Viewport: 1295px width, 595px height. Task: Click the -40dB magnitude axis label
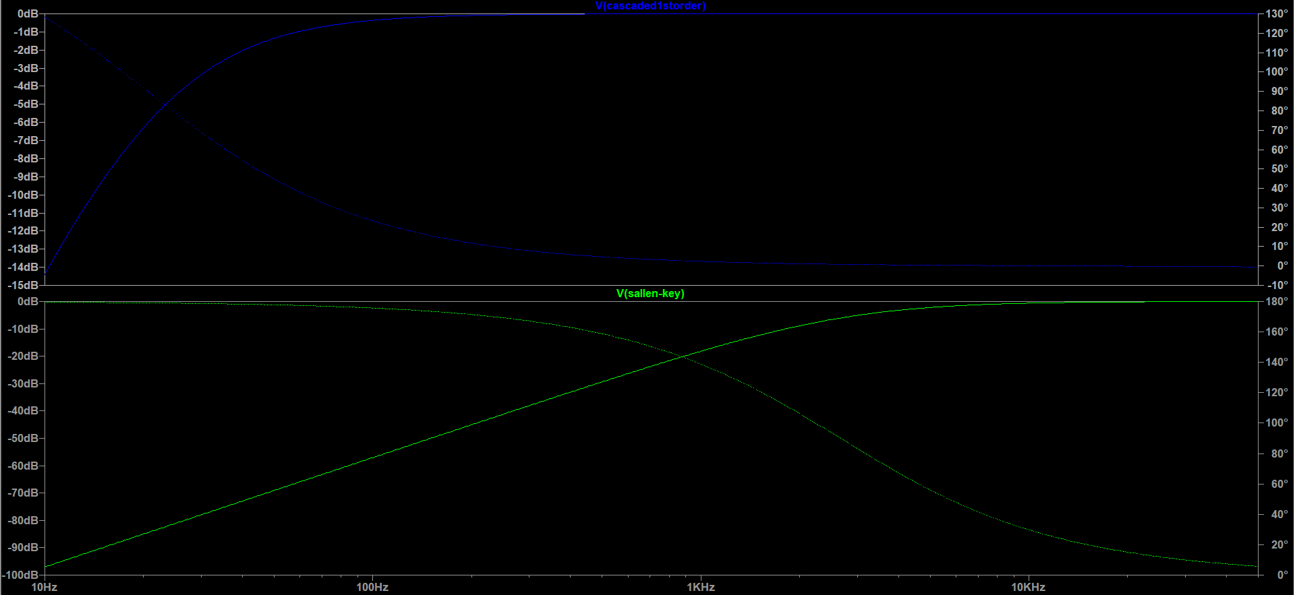(23, 410)
